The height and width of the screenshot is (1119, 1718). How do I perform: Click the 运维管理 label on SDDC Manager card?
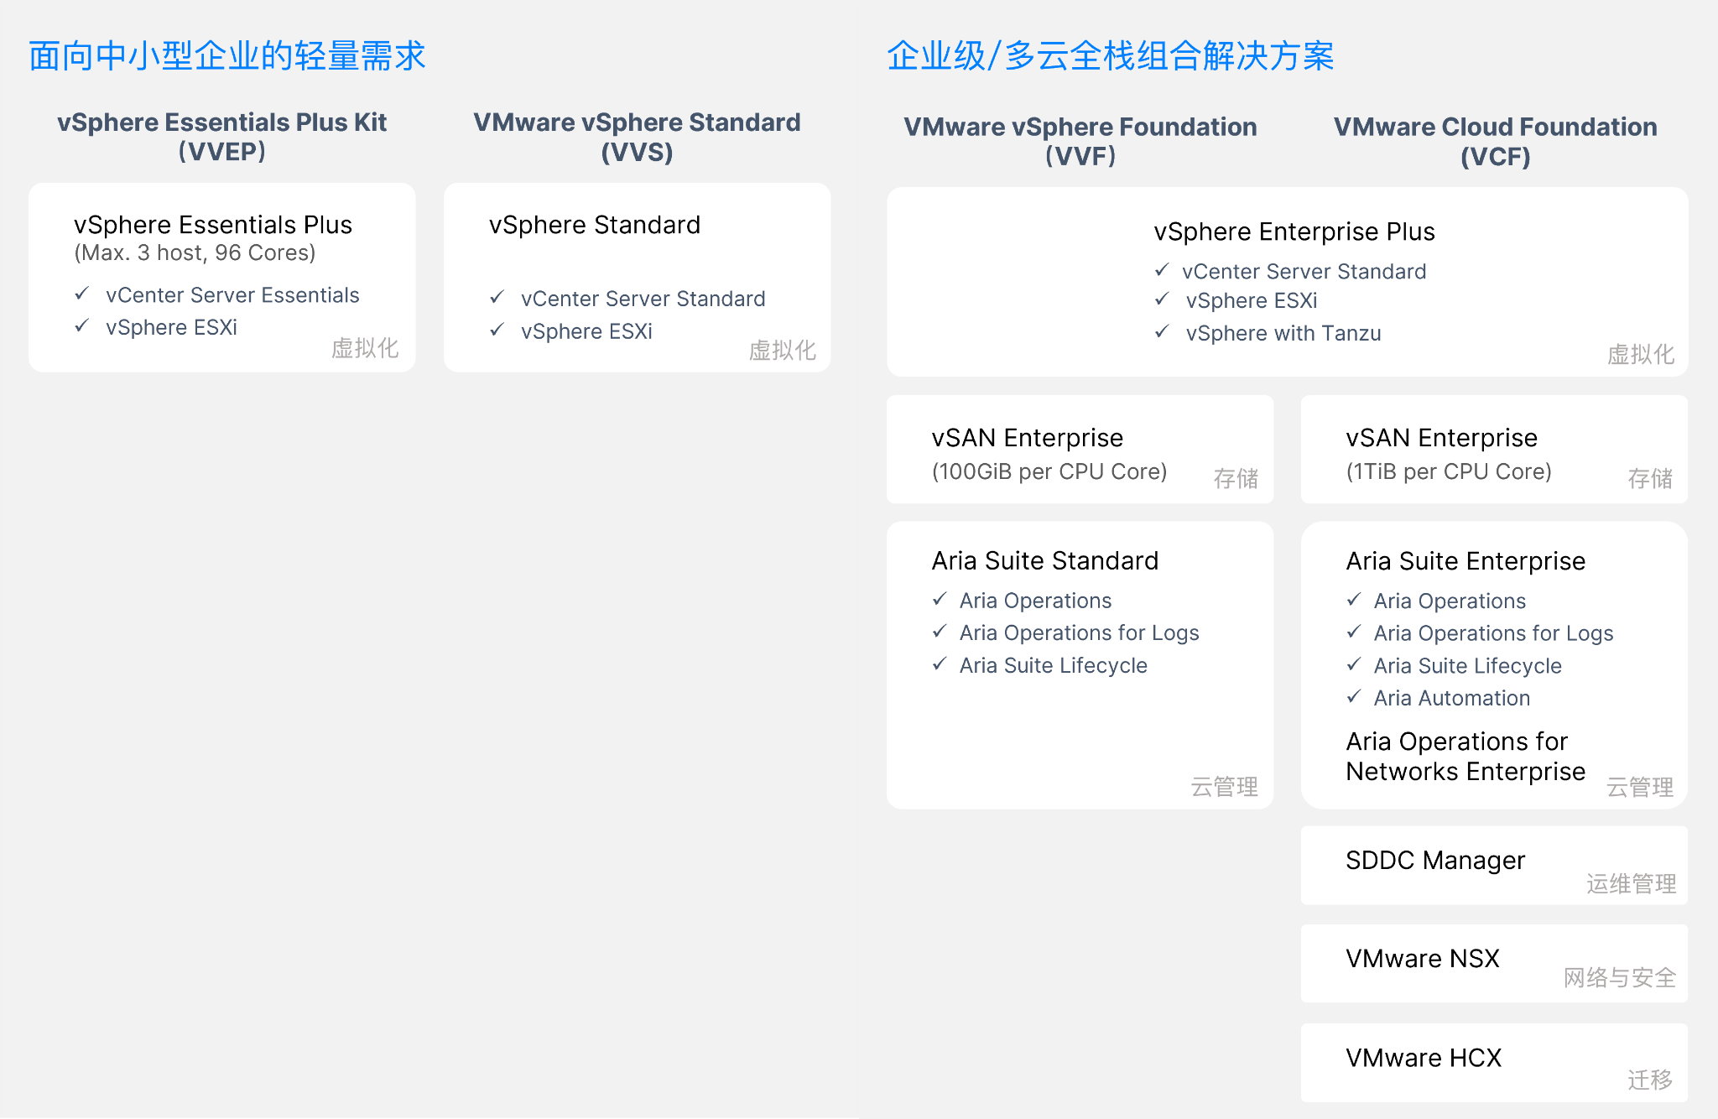point(1630,885)
